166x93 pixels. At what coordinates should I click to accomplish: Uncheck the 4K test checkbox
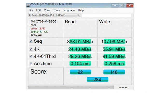(31, 49)
